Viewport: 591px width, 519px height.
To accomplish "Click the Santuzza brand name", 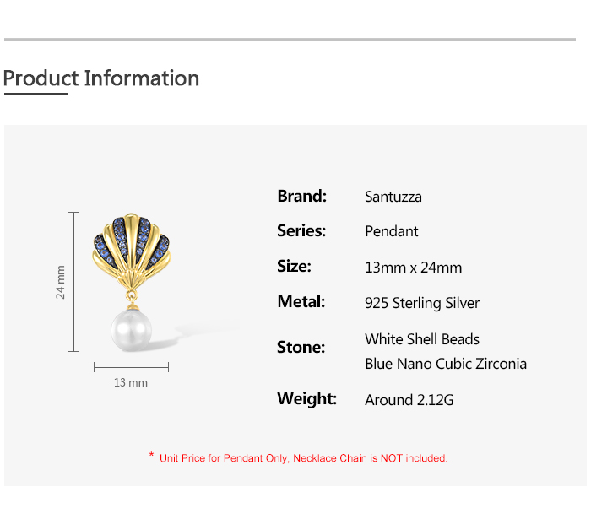I will (x=393, y=197).
